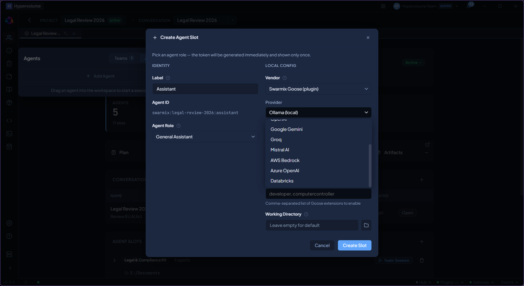The width and height of the screenshot is (524, 286).
Task: Click the open-external icon above Artifacts
Action: (427, 145)
